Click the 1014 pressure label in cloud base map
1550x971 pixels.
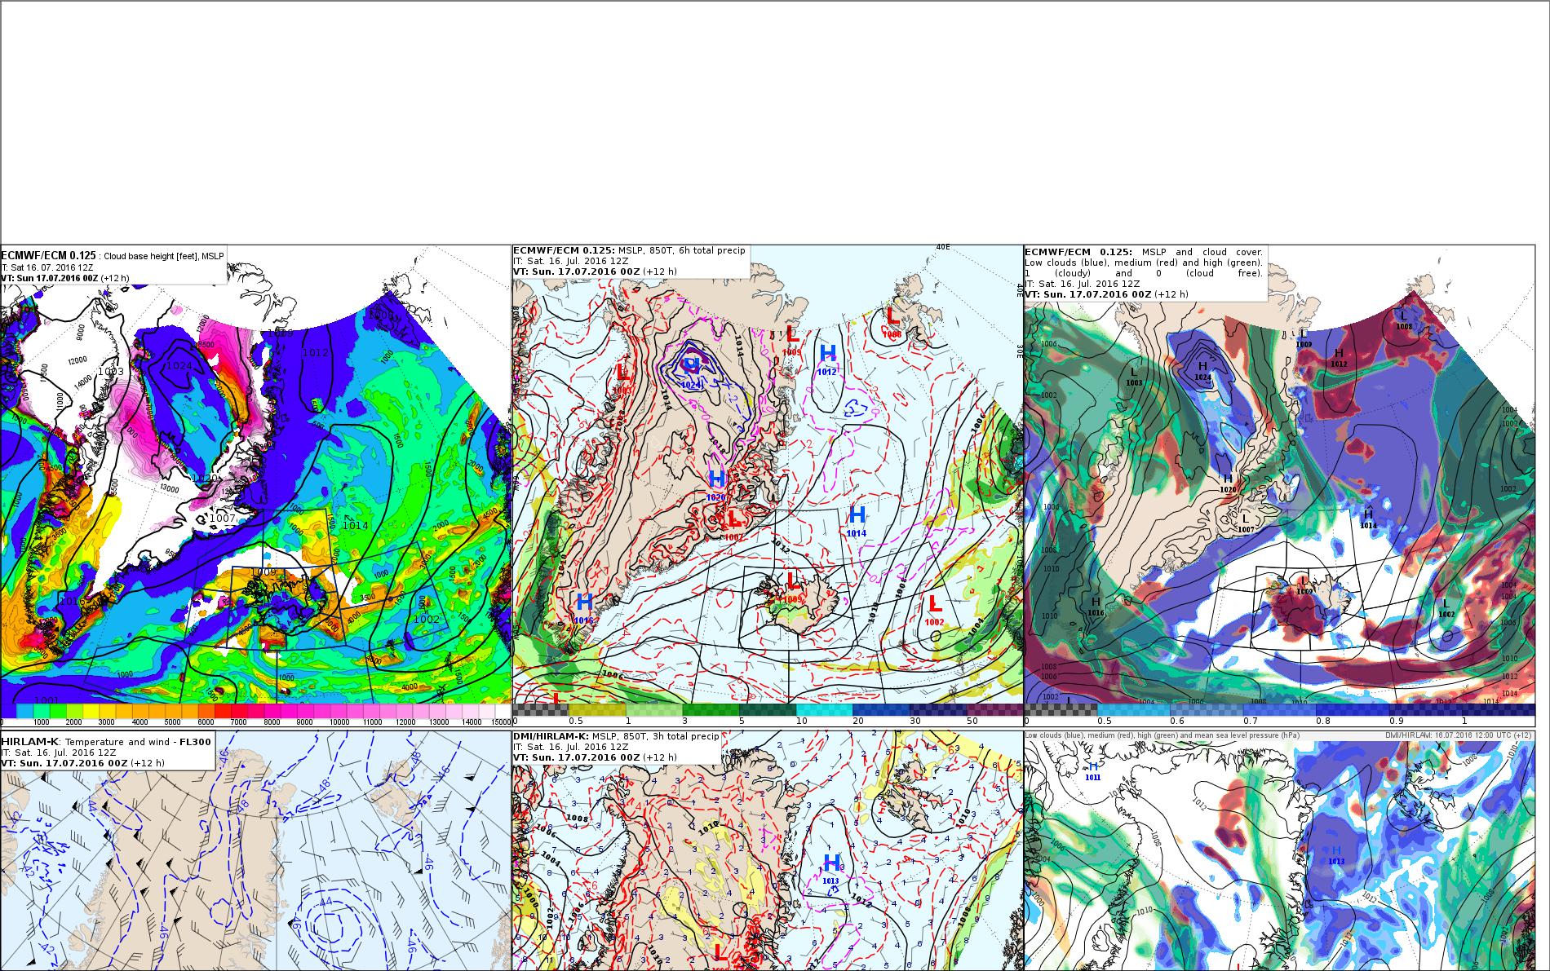(x=355, y=526)
